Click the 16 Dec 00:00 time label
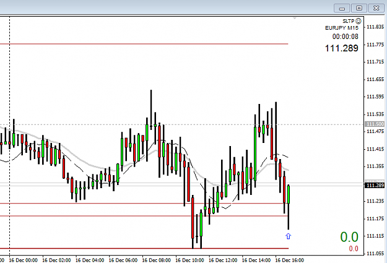Screen dimensions: 387x263 coord(23,260)
